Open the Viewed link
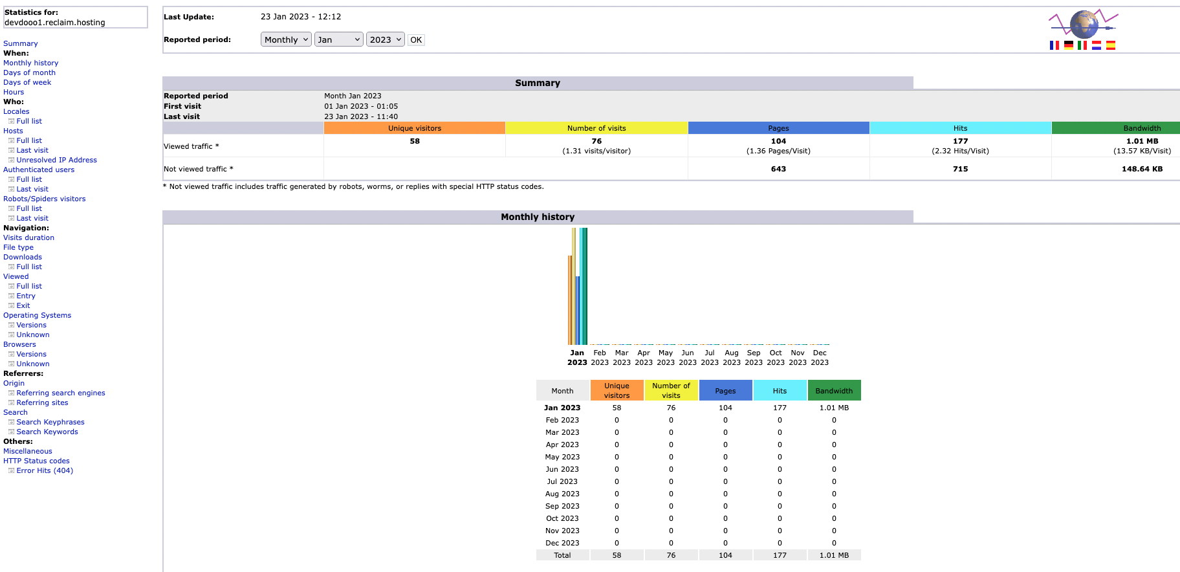 pos(16,276)
